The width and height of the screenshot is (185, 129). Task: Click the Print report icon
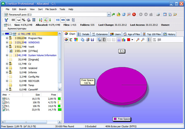click(x=158, y=15)
